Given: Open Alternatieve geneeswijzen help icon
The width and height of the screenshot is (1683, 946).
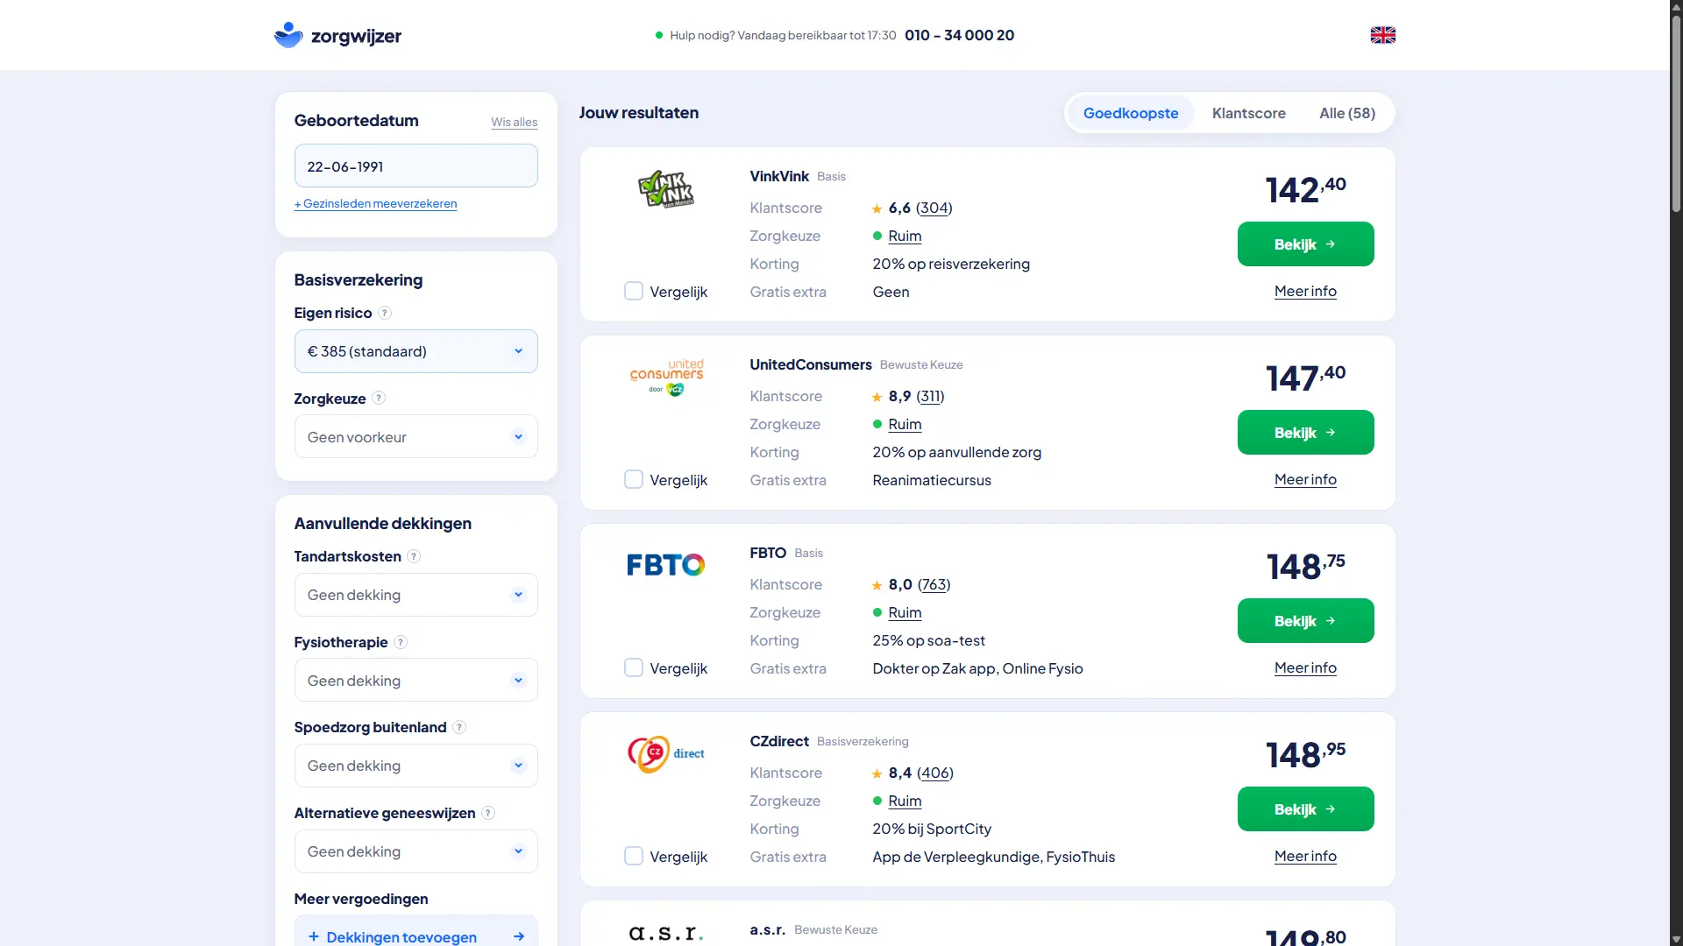Looking at the screenshot, I should click(x=488, y=813).
